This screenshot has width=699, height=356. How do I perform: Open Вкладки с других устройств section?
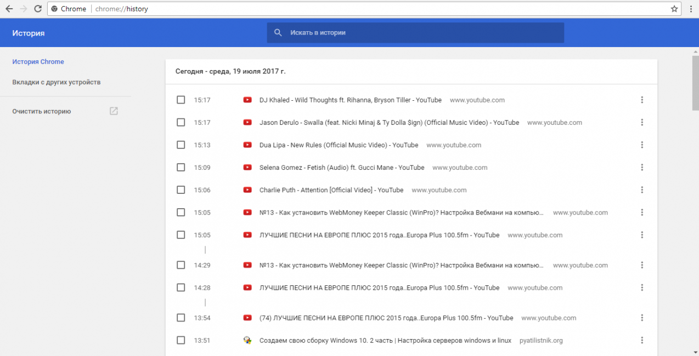(57, 82)
